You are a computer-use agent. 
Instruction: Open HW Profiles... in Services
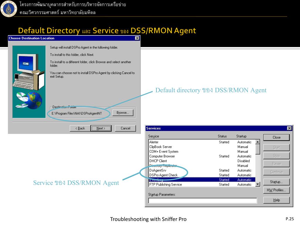click(277, 190)
